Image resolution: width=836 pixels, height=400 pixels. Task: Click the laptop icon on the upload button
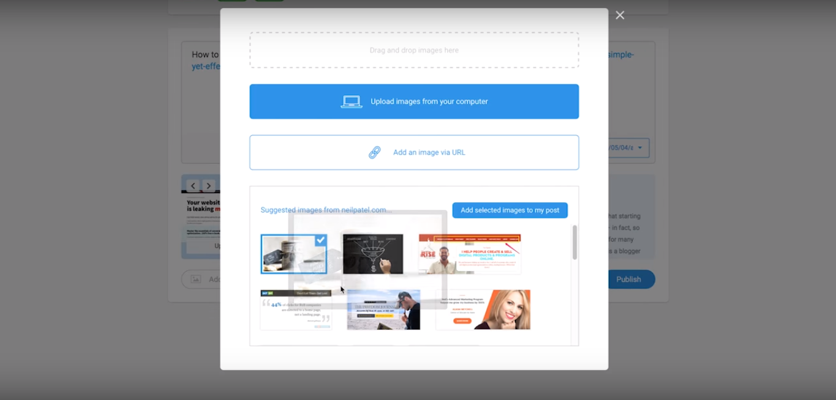[x=350, y=101]
